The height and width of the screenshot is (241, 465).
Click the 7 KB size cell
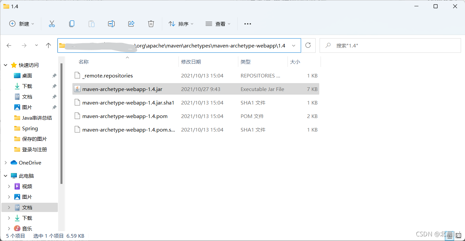pyautogui.click(x=312, y=89)
